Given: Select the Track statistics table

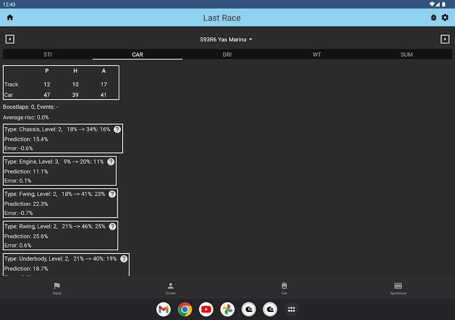Looking at the screenshot, I should click(x=61, y=82).
